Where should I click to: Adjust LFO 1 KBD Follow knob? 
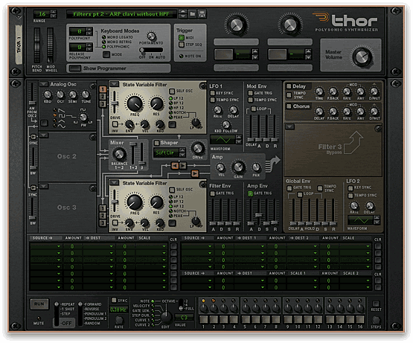tap(225, 124)
